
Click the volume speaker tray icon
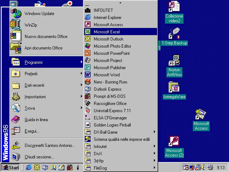click(x=203, y=167)
